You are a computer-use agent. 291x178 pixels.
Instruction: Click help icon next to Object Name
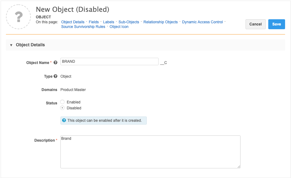coord(55,62)
